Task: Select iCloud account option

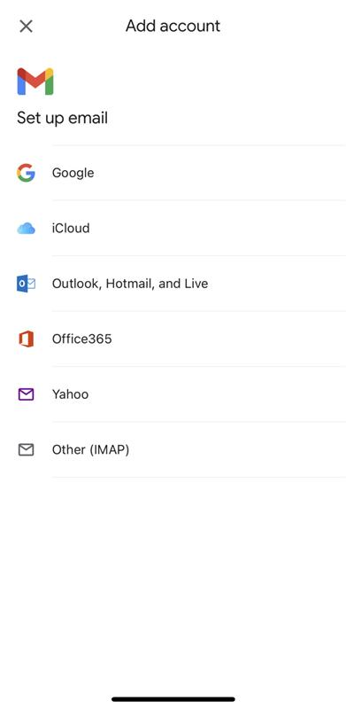Action: (x=173, y=229)
